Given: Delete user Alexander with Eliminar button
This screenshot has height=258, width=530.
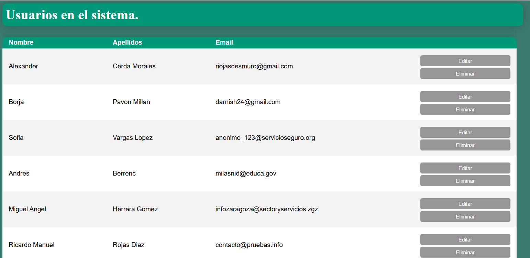Looking at the screenshot, I should [465, 74].
